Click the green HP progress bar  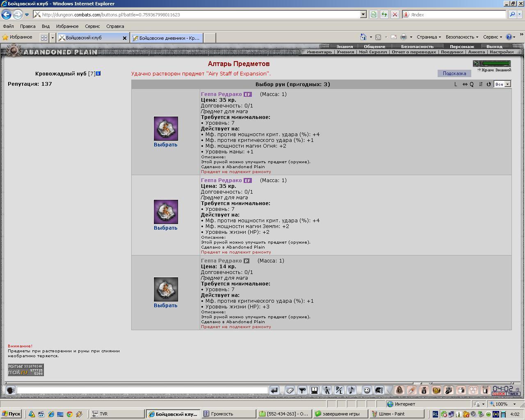click(496, 64)
